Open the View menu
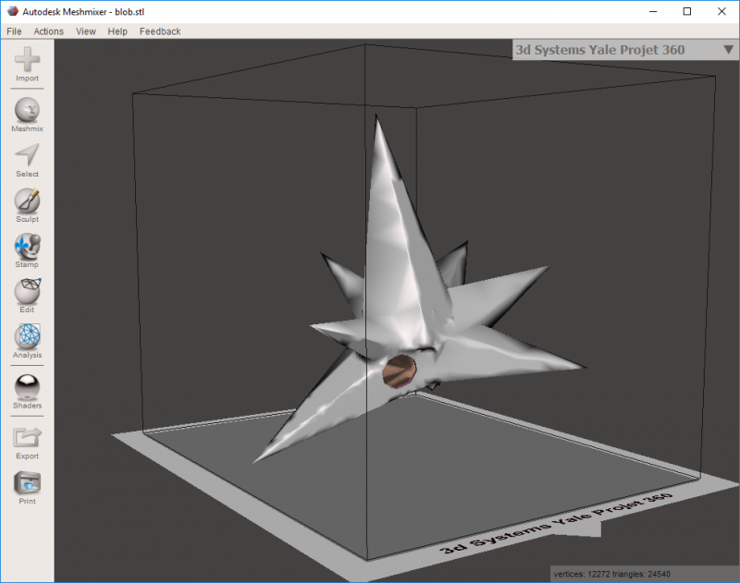 [86, 31]
